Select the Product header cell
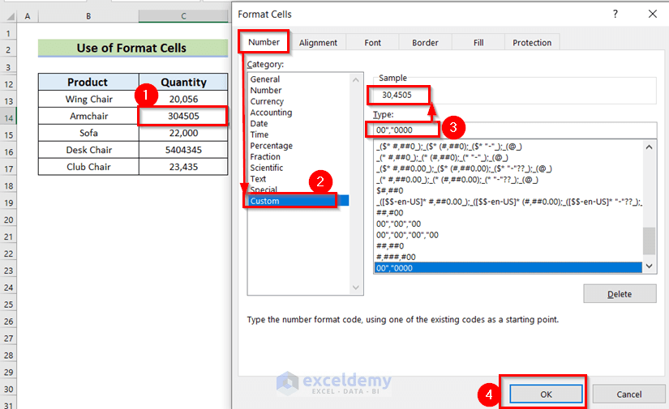The image size is (669, 409). (x=88, y=82)
